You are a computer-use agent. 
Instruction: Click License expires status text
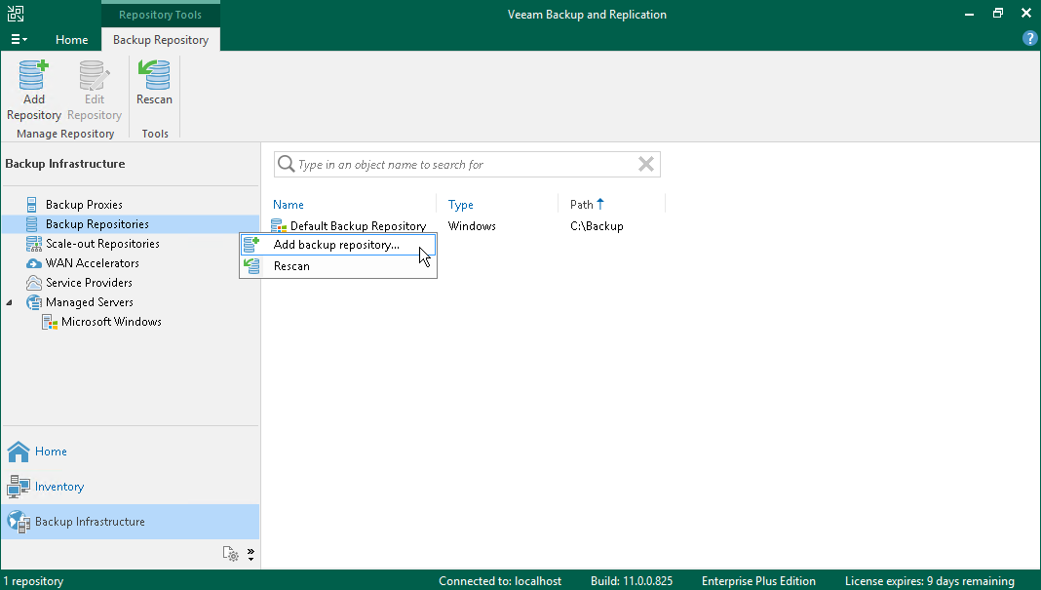pyautogui.click(x=930, y=580)
